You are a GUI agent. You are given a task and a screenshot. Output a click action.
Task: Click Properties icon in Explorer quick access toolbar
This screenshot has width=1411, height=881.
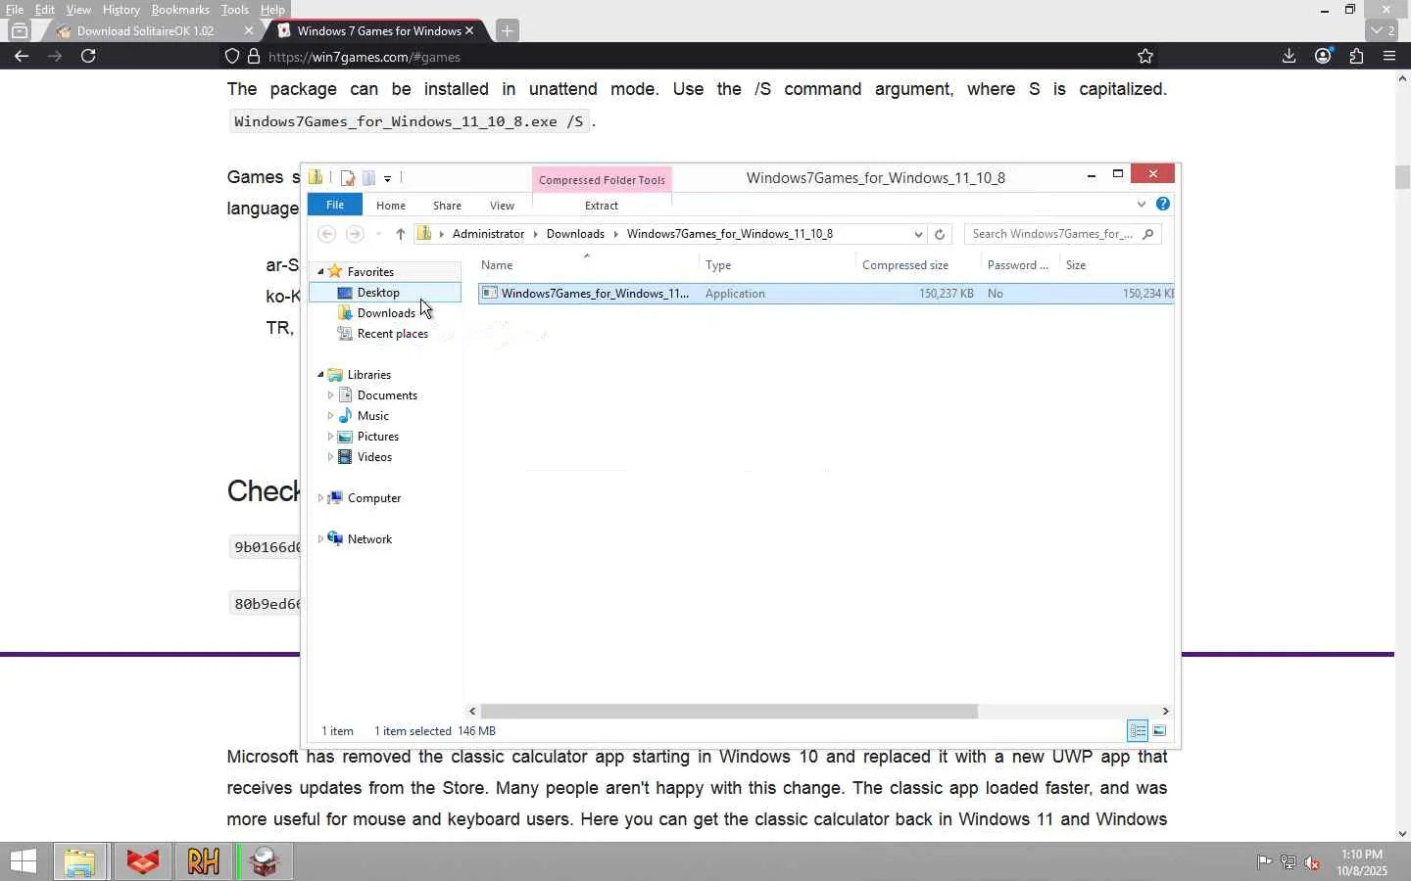click(347, 177)
